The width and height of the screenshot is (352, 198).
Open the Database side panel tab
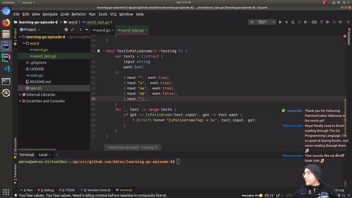[349, 37]
